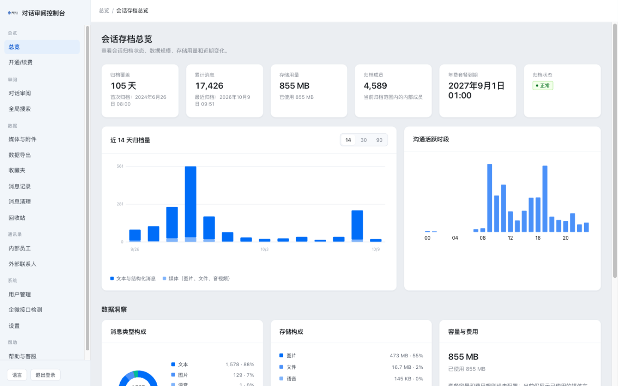Go to 消息清理
Viewport: 618px width, 386px height.
42,202
